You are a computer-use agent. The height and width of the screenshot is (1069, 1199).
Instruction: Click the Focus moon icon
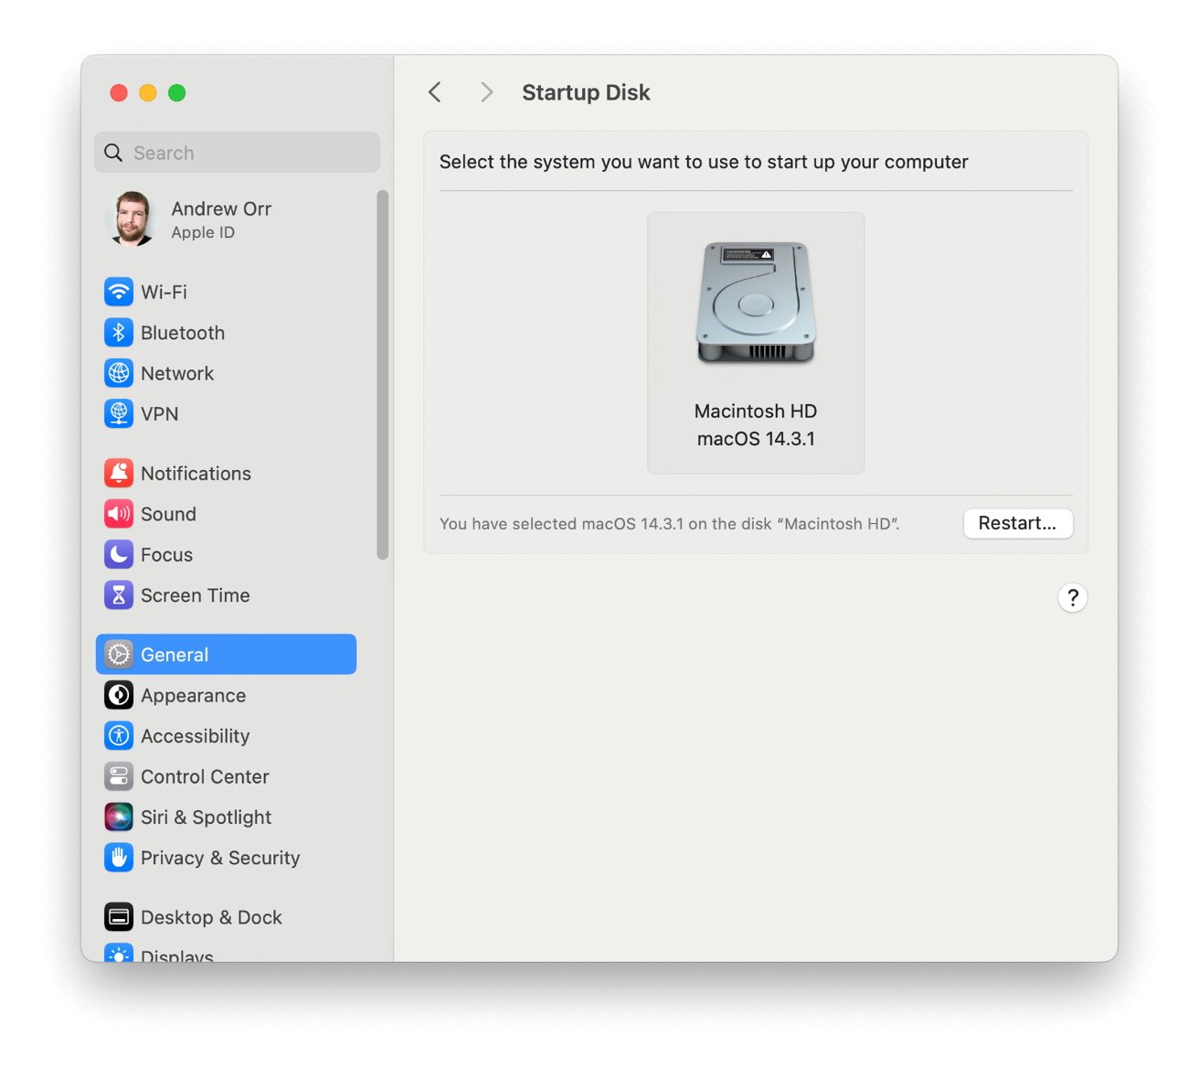click(x=119, y=554)
